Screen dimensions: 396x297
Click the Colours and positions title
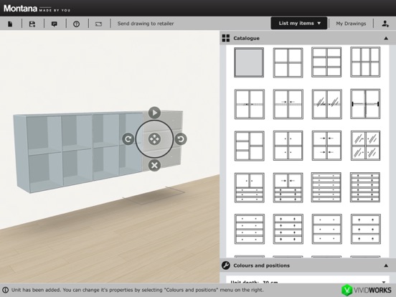pyautogui.click(x=261, y=265)
